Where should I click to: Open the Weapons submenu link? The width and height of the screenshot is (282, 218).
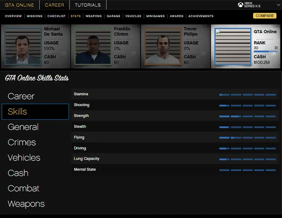click(x=94, y=16)
